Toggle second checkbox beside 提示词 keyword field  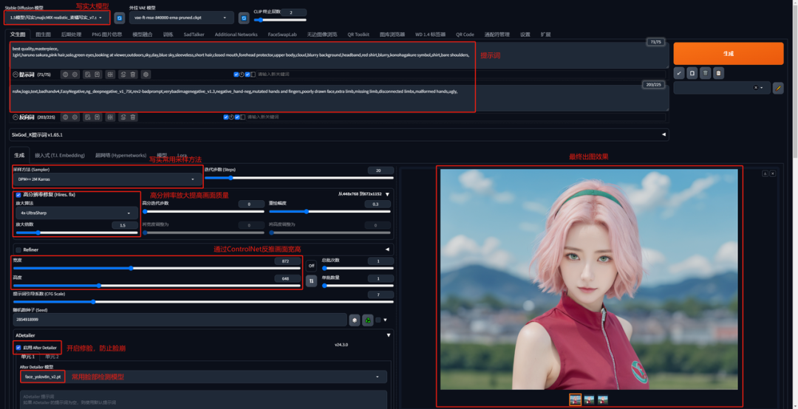[248, 75]
